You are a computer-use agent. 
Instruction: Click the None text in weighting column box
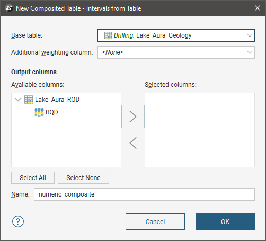point(113,52)
